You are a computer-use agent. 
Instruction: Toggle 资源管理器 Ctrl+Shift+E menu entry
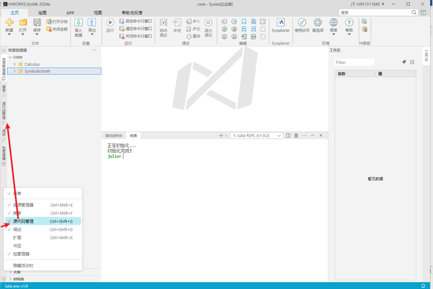point(43,205)
